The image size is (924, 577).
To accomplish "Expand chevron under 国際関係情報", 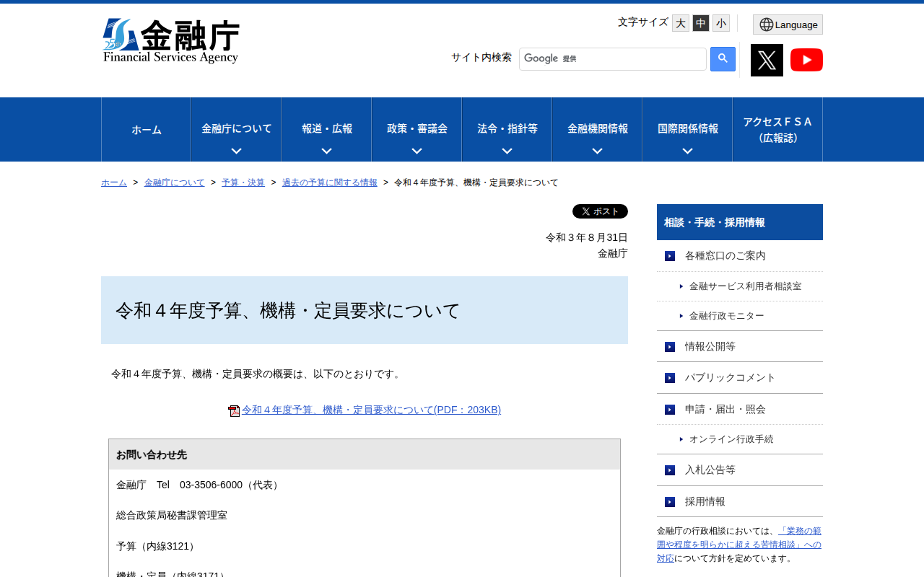I will [687, 151].
